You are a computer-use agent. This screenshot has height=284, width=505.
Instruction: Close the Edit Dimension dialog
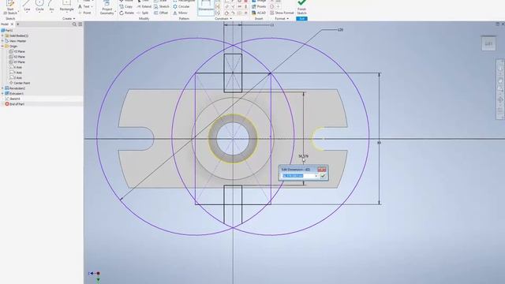click(322, 170)
